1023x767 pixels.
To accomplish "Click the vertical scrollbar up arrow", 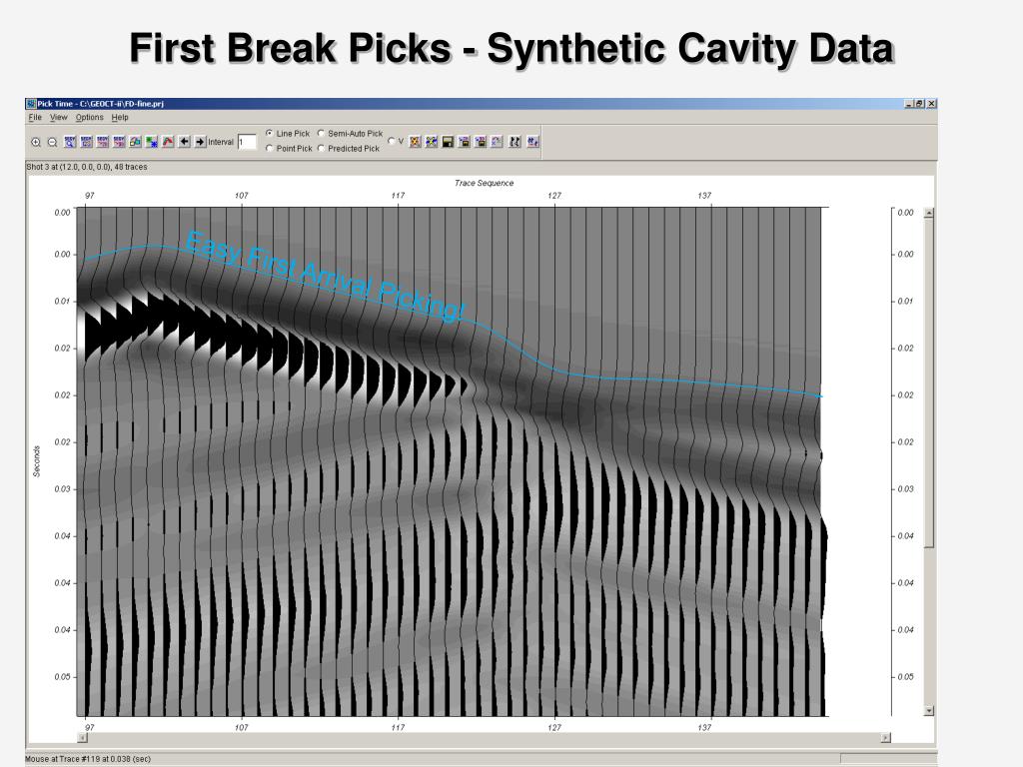I will (929, 214).
